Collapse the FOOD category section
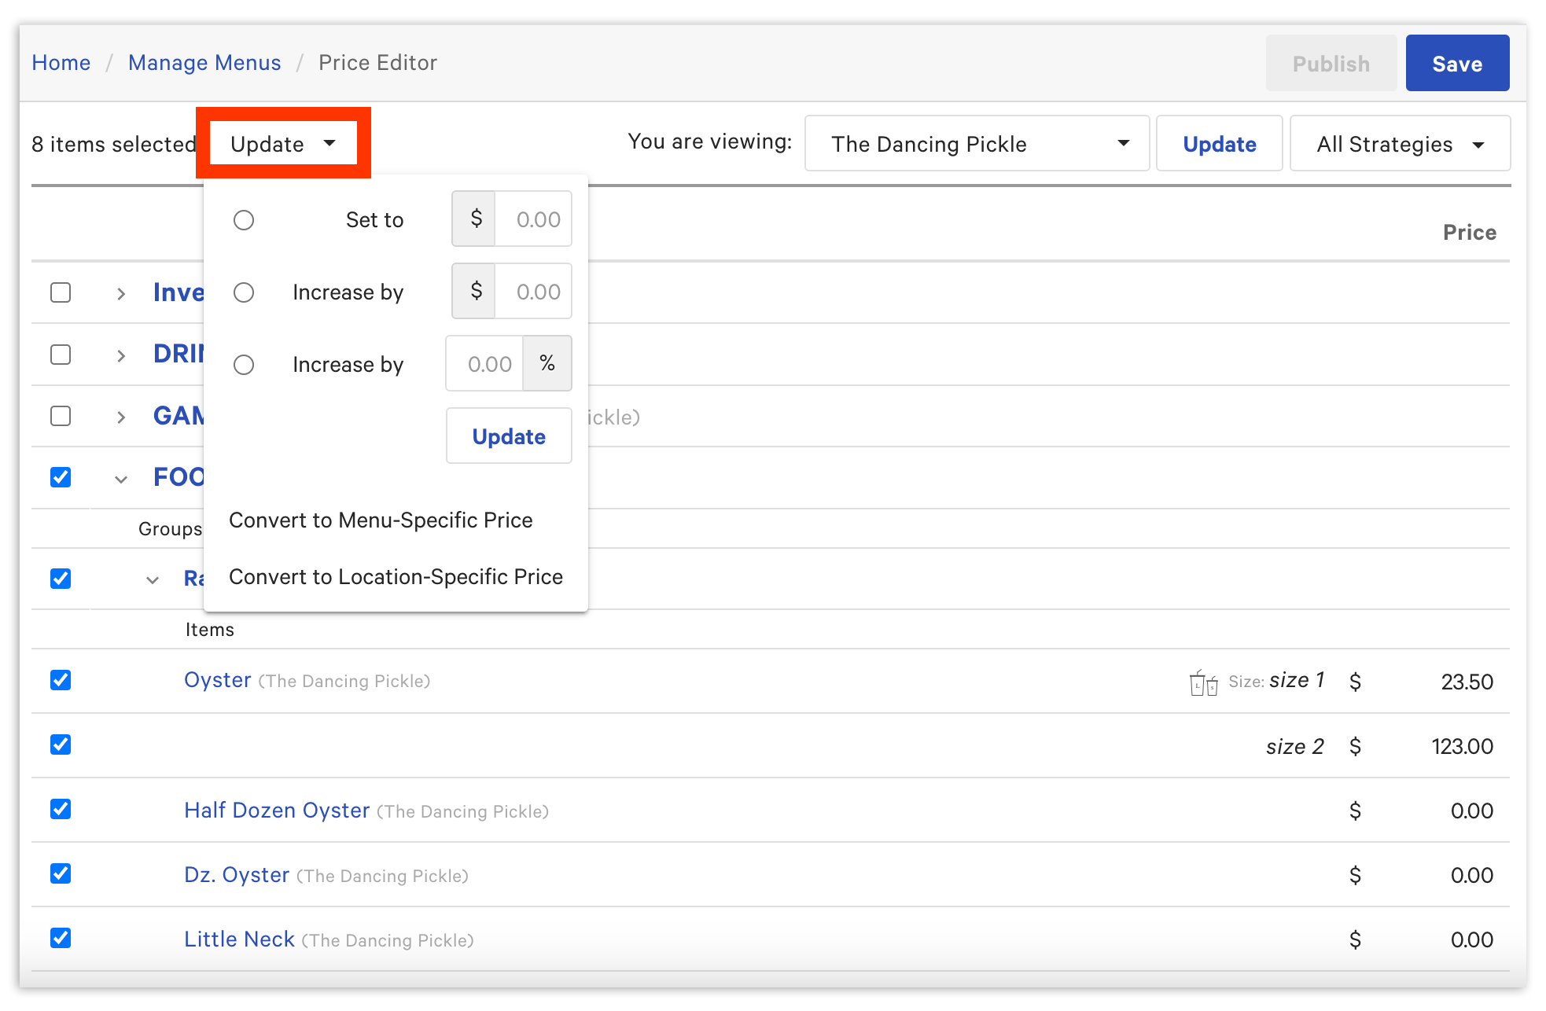This screenshot has height=1011, width=1546. 120,478
